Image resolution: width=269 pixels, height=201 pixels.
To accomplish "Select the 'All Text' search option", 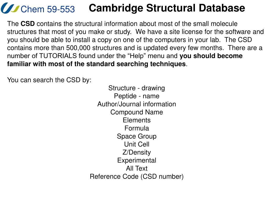I will coord(137,168).
